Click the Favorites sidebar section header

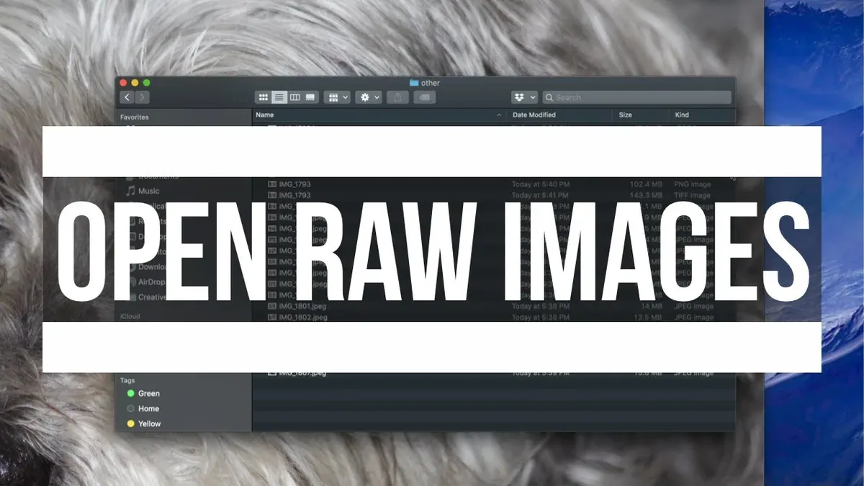(134, 117)
